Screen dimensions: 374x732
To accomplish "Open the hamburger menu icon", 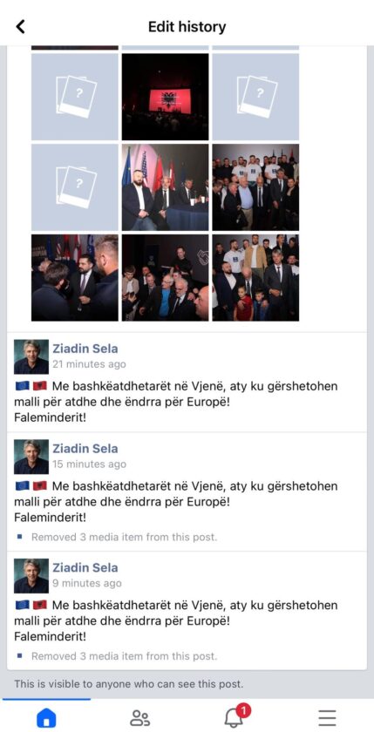I will click(x=327, y=717).
